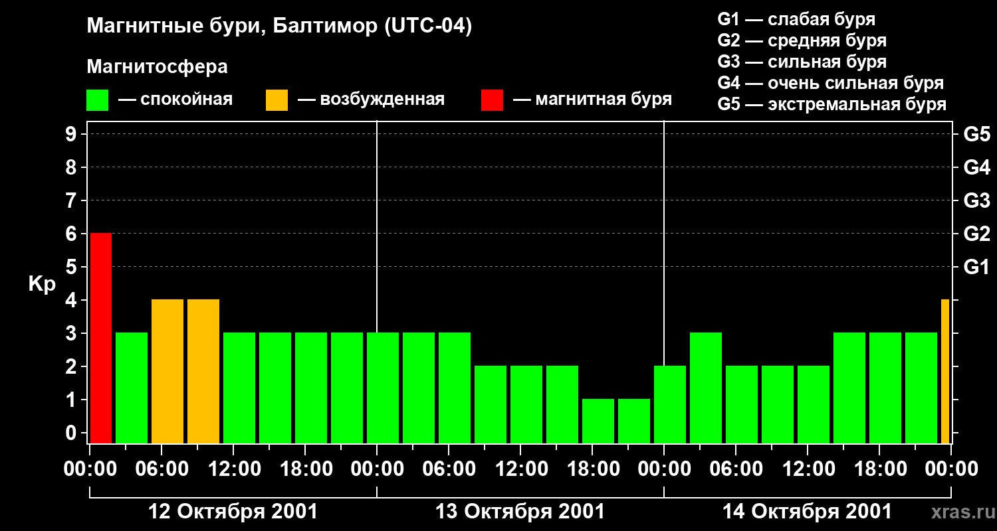Image resolution: width=997 pixels, height=531 pixels.
Task: Click the '06:00' time label above 12 Октября
Action: click(x=162, y=469)
